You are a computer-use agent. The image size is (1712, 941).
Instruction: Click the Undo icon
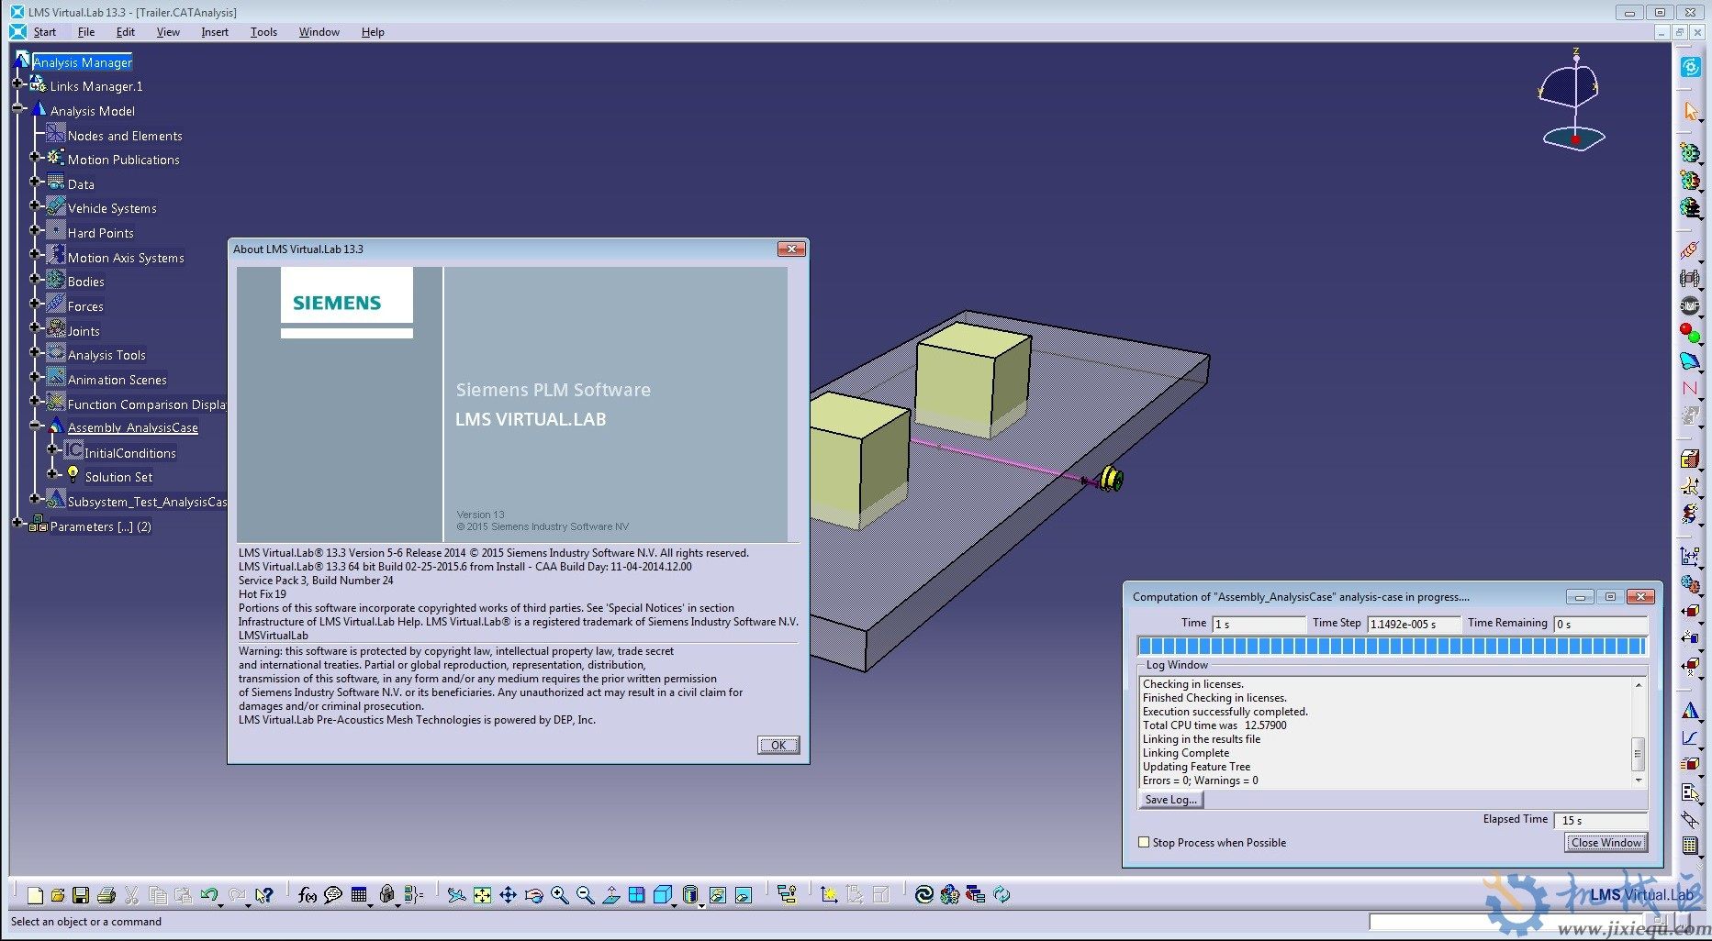[209, 893]
